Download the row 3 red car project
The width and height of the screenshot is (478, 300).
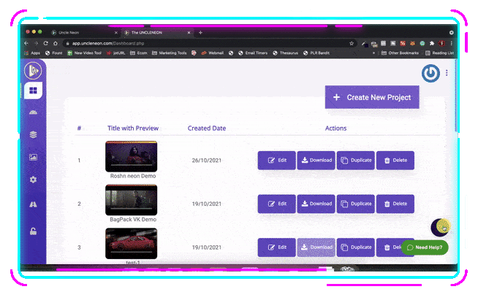click(x=316, y=247)
